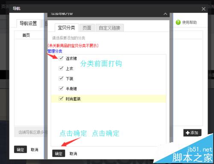
Task: Click the green help question mark icon
Action: pos(178,22)
